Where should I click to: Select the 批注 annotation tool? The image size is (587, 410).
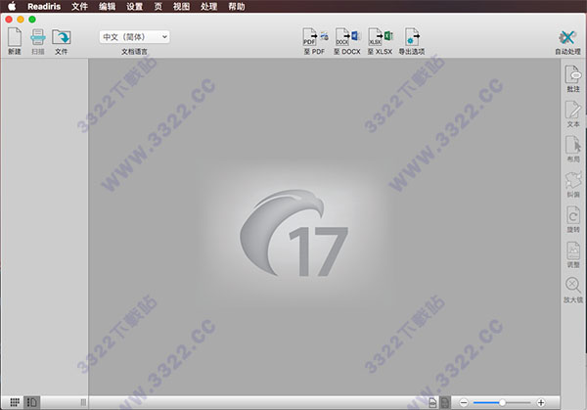[572, 74]
